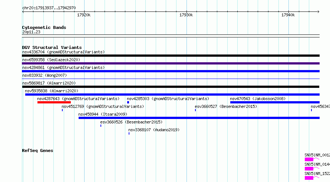Click nsv5869817 (Almarri2020) label
330x182 pixels.
pos(49,83)
